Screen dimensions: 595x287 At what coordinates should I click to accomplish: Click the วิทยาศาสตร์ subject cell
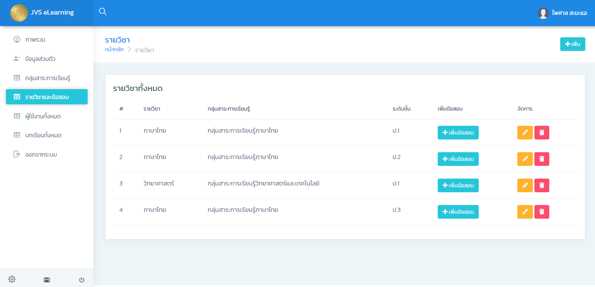point(159,183)
